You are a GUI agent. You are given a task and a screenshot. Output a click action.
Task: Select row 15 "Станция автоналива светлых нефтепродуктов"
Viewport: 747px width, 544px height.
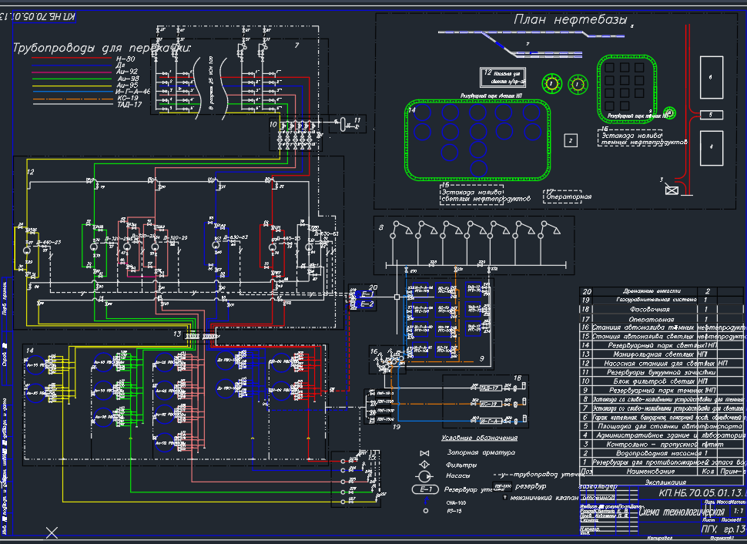(x=663, y=337)
